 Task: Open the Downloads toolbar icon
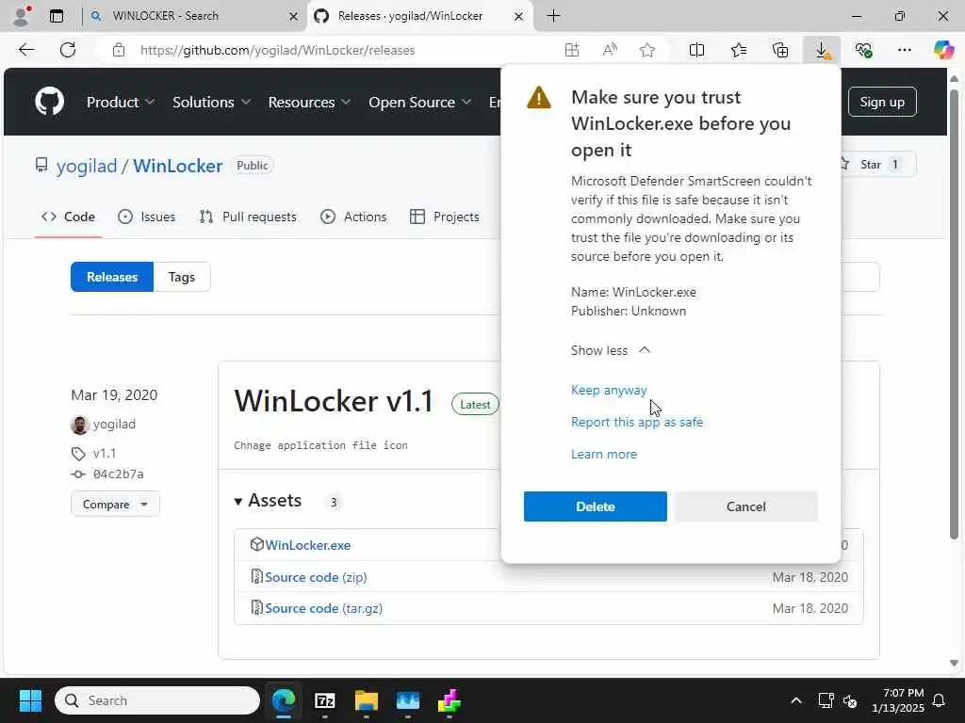click(x=822, y=50)
